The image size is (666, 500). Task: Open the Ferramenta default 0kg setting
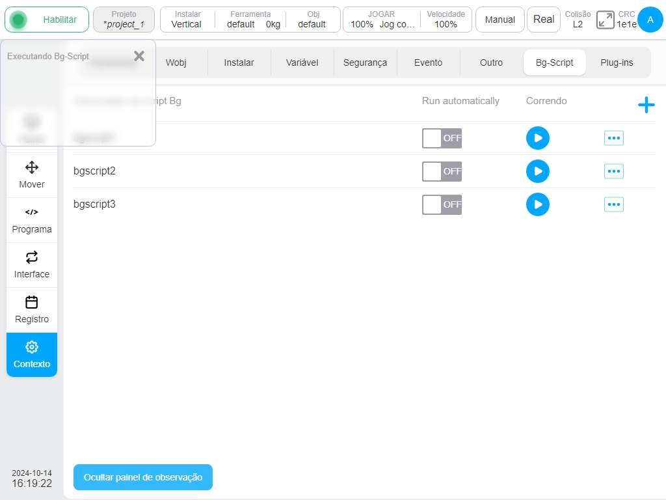[250, 20]
